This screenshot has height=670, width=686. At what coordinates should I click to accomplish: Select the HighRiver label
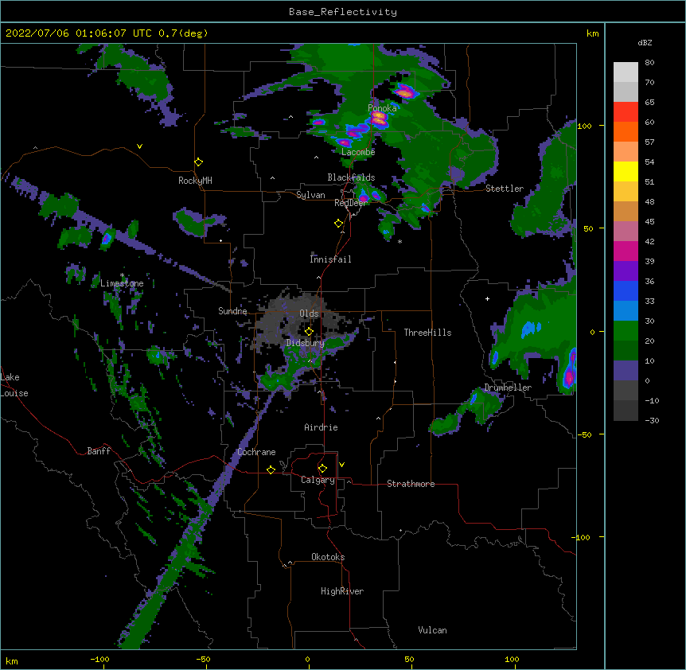point(342,591)
